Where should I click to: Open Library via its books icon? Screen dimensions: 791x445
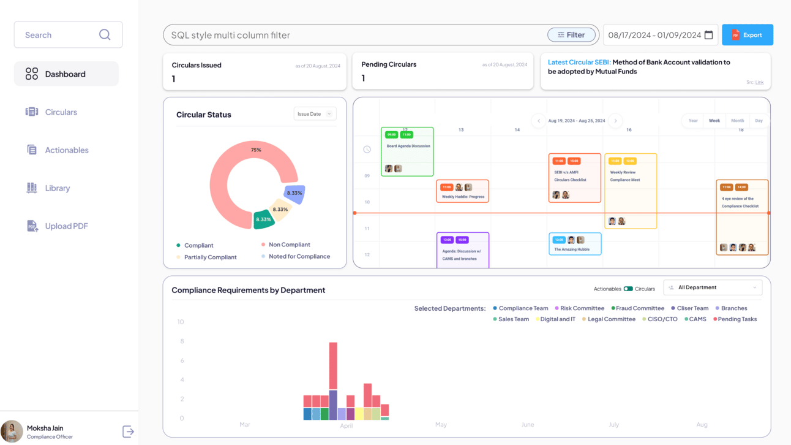coord(32,188)
